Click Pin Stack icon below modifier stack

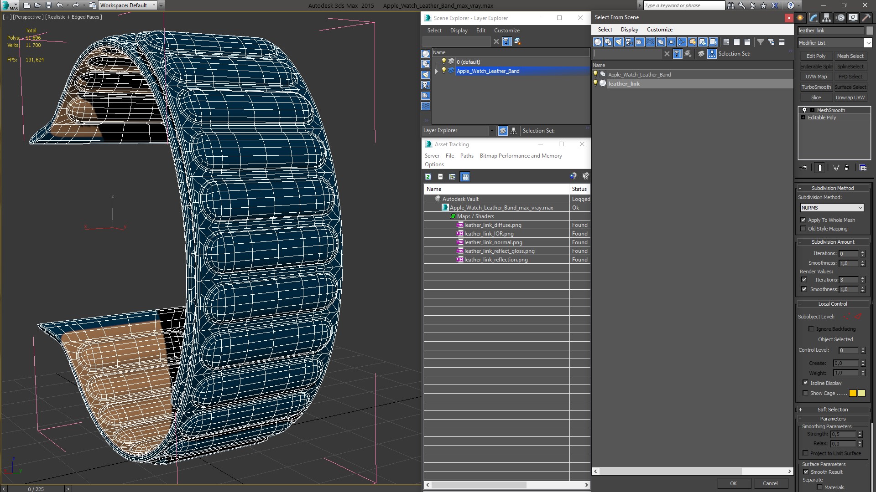point(804,168)
